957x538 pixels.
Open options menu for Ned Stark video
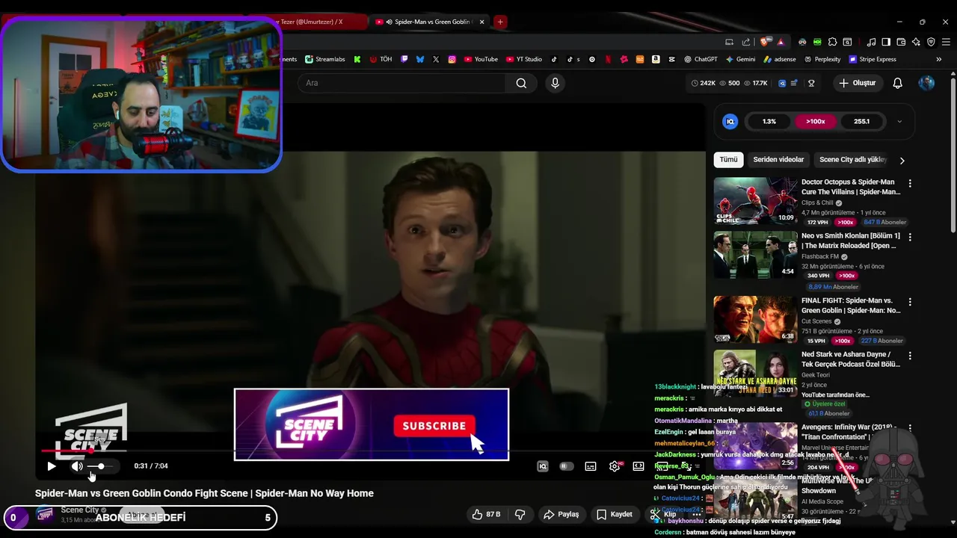click(910, 356)
